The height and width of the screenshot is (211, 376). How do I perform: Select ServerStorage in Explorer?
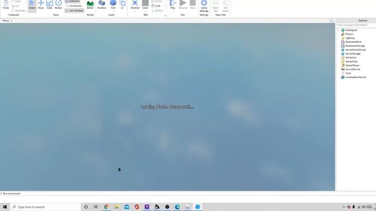point(352,53)
